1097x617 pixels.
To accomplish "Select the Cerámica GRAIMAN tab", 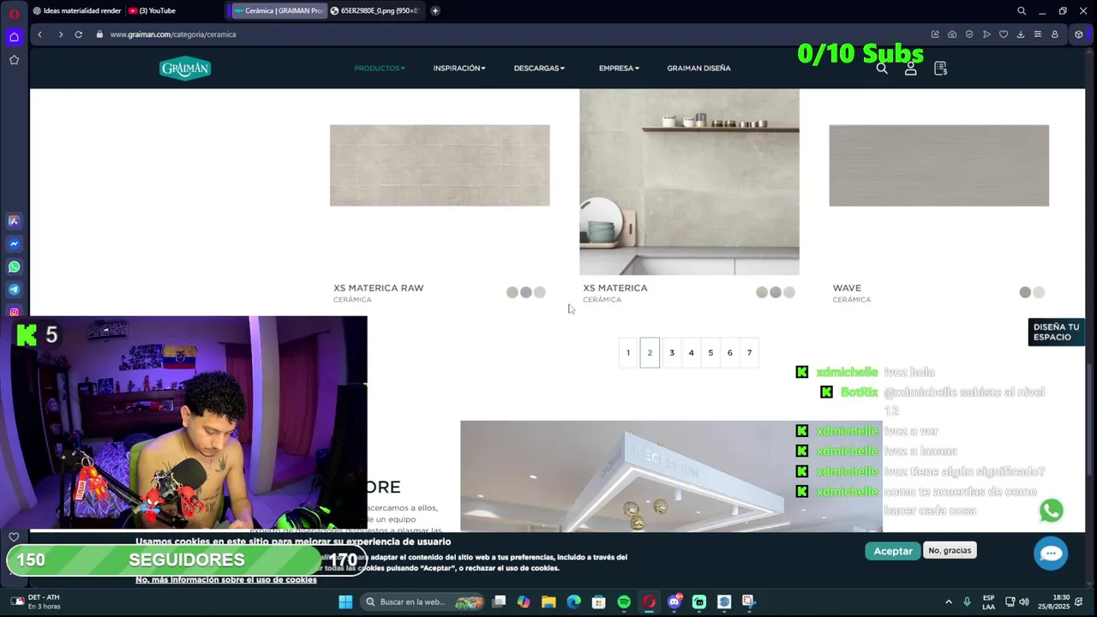I will [x=278, y=11].
